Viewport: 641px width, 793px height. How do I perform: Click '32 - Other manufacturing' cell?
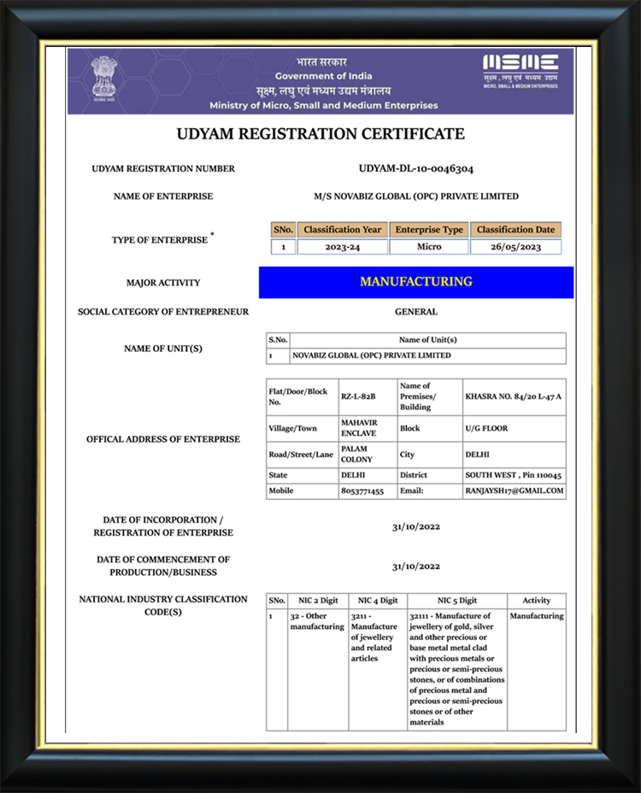click(x=318, y=670)
